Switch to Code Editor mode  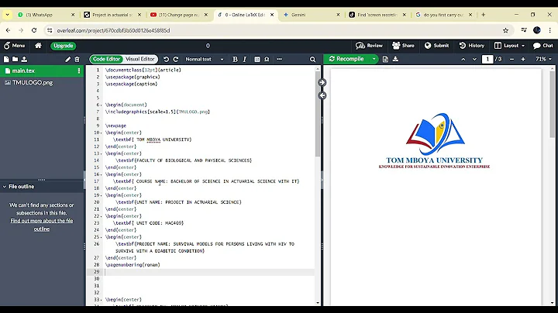[x=106, y=59]
